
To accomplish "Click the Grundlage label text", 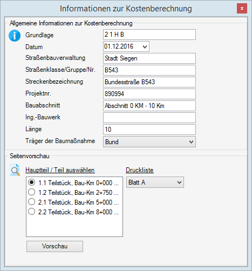I will [x=39, y=35].
